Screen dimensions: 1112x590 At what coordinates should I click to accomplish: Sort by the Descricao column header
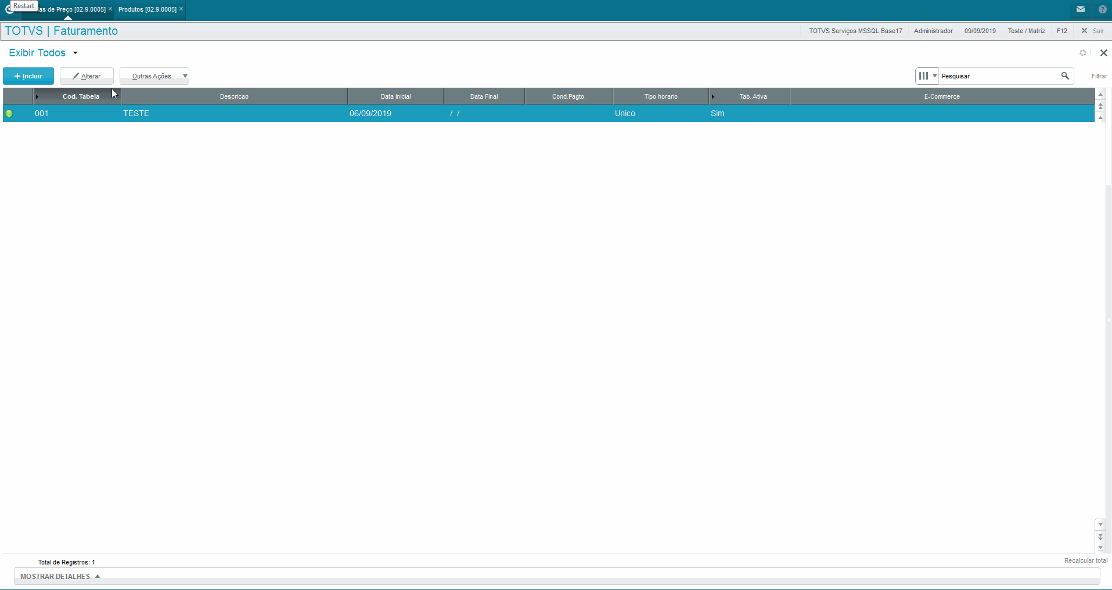coord(234,96)
